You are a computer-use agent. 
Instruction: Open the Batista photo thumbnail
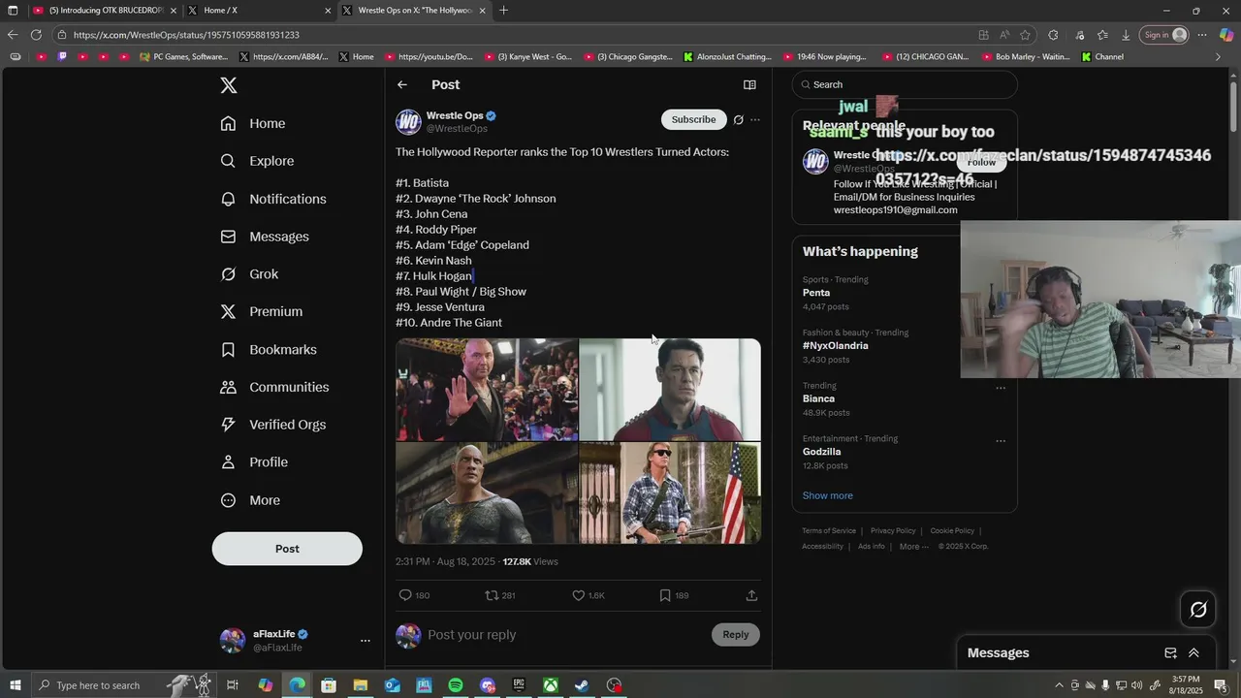point(487,389)
